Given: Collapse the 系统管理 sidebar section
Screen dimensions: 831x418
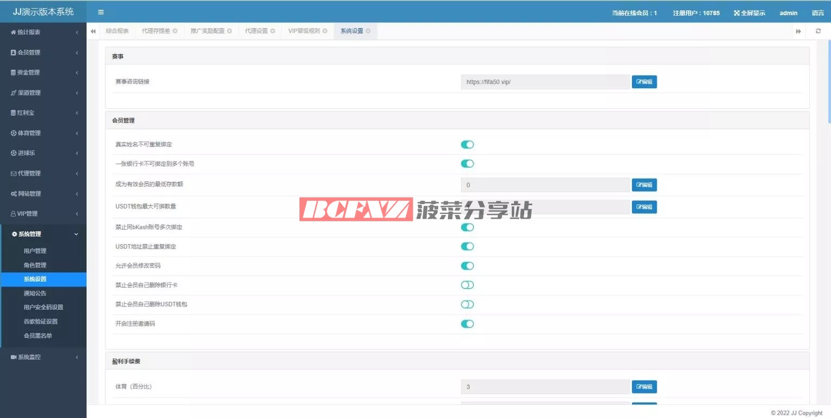Looking at the screenshot, I should (43, 234).
